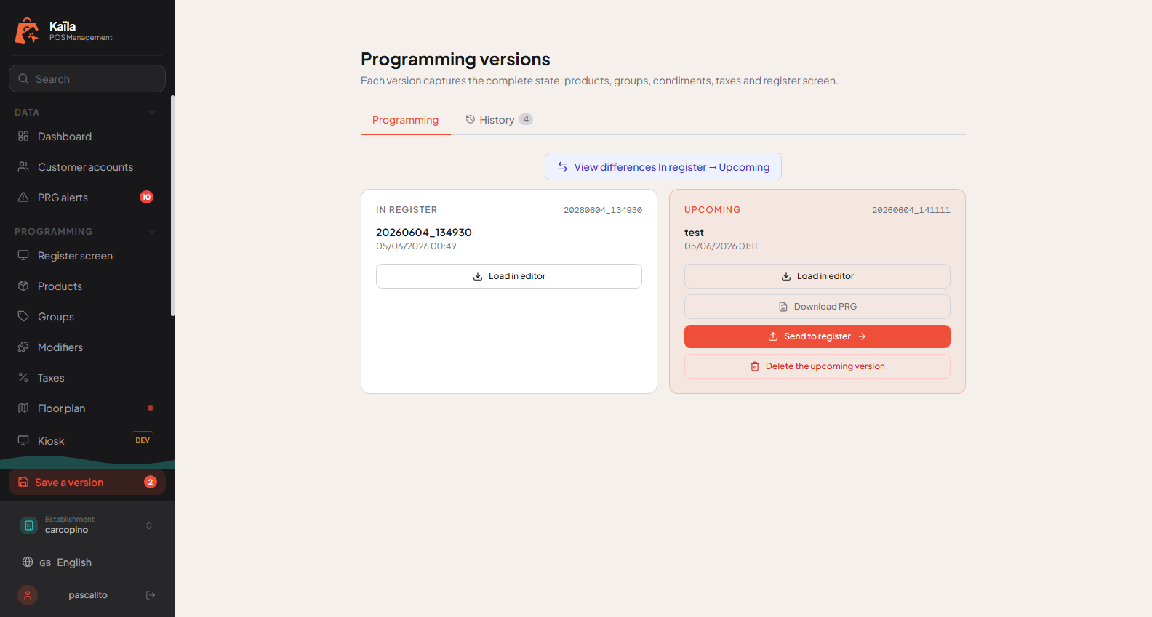Image resolution: width=1152 pixels, height=617 pixels.
Task: Collapse the DATA section chevron
Action: point(152,113)
